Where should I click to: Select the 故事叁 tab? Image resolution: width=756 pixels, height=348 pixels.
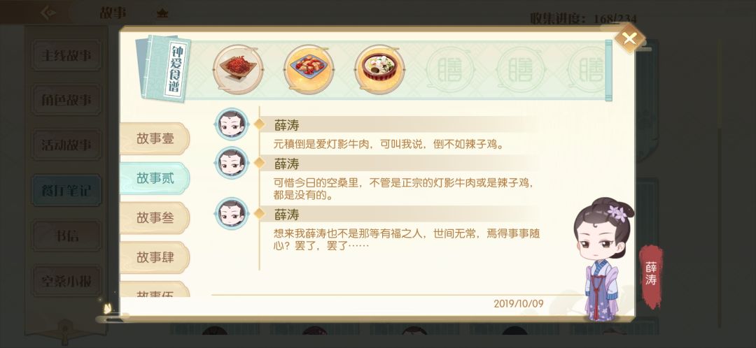(x=155, y=217)
